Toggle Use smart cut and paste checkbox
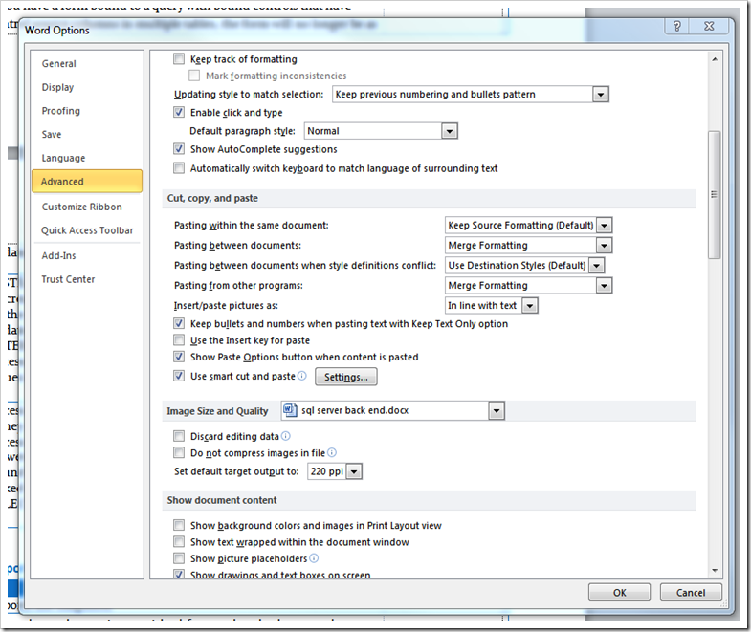 click(x=179, y=376)
